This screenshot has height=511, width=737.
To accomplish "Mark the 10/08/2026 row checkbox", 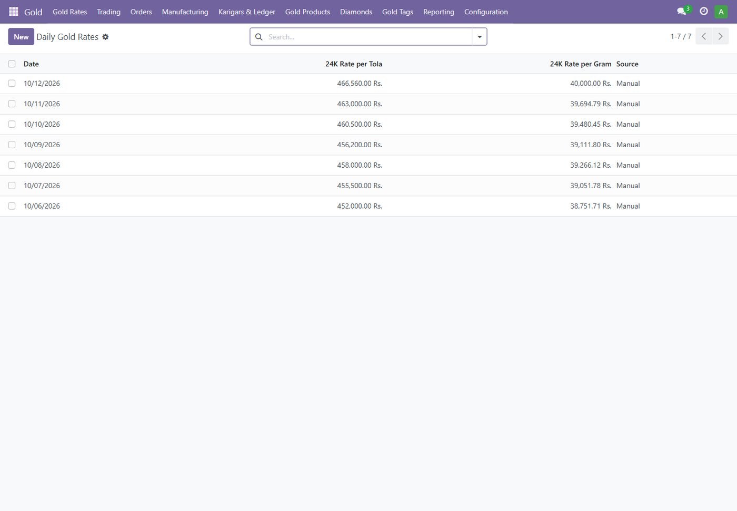I will [x=12, y=166].
